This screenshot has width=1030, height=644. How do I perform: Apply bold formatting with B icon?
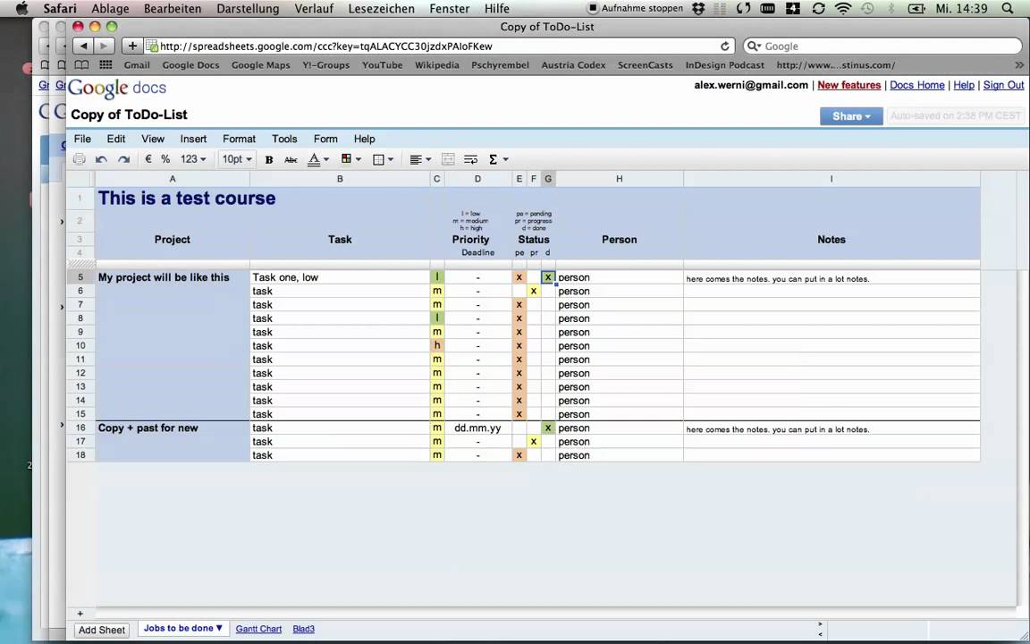point(268,159)
